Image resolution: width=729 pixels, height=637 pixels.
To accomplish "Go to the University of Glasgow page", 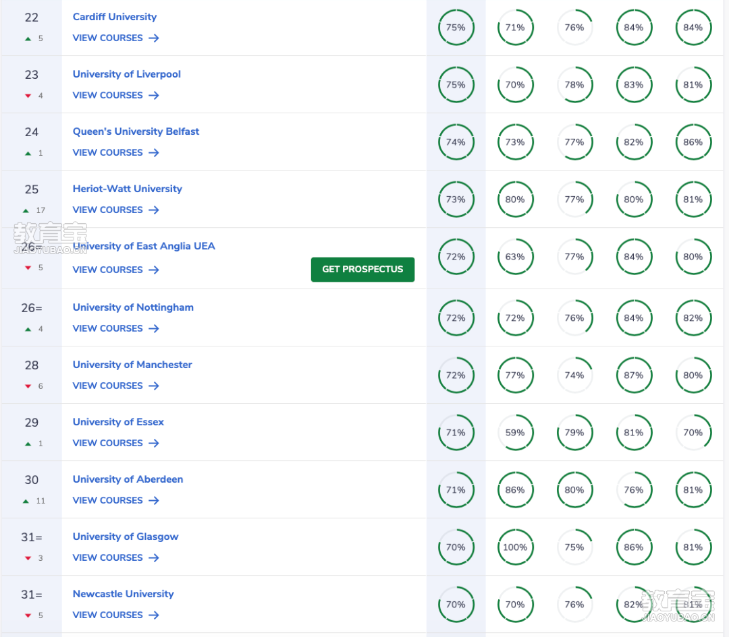I will [x=126, y=537].
